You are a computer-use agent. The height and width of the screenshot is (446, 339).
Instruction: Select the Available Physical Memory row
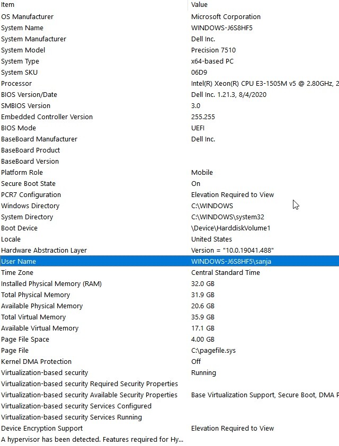pyautogui.click(x=169, y=306)
